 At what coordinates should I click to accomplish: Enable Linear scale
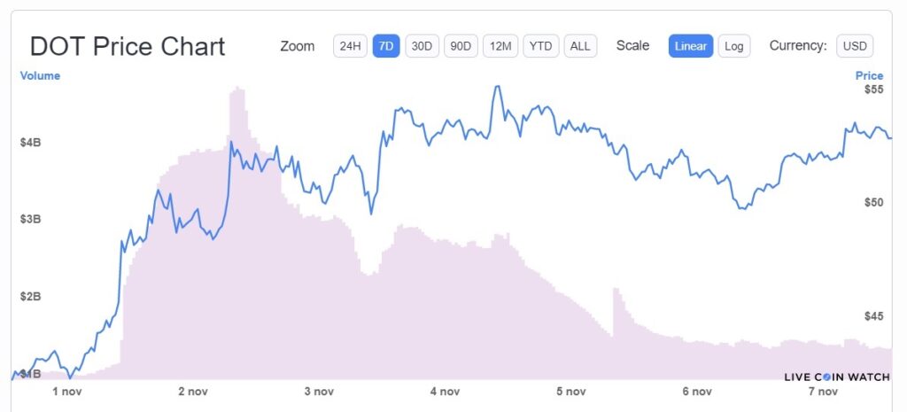pyautogui.click(x=691, y=46)
